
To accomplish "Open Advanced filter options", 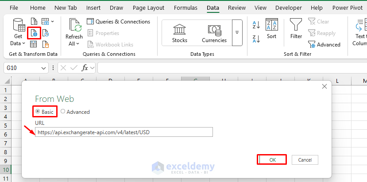I will pyautogui.click(x=324, y=45).
